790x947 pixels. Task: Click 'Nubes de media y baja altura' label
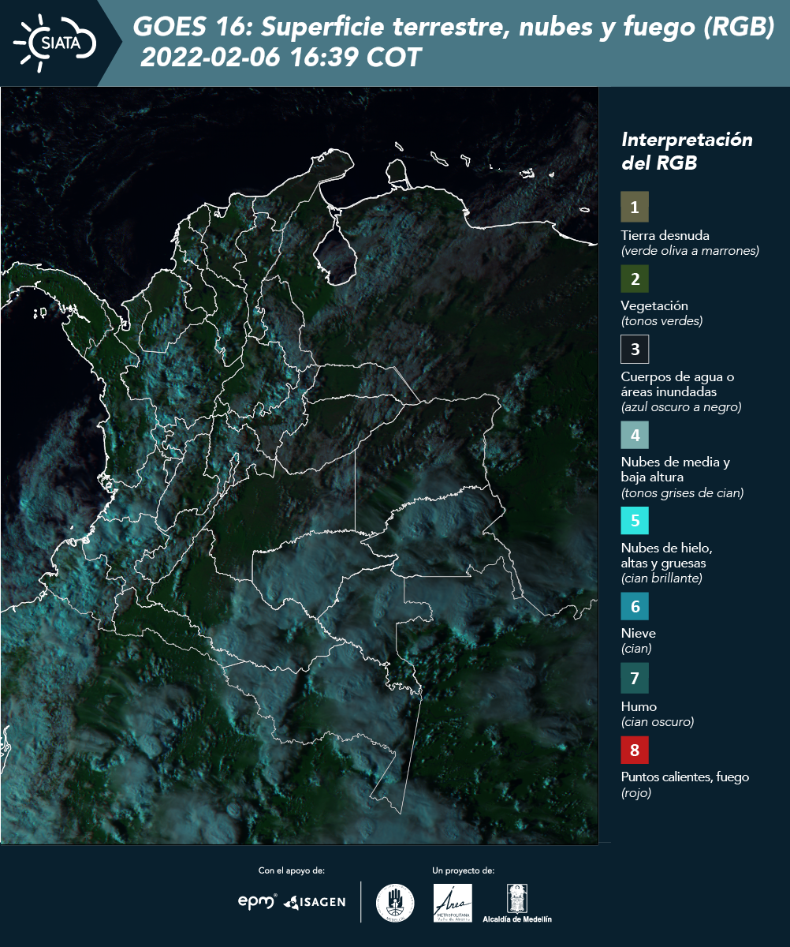click(x=676, y=470)
